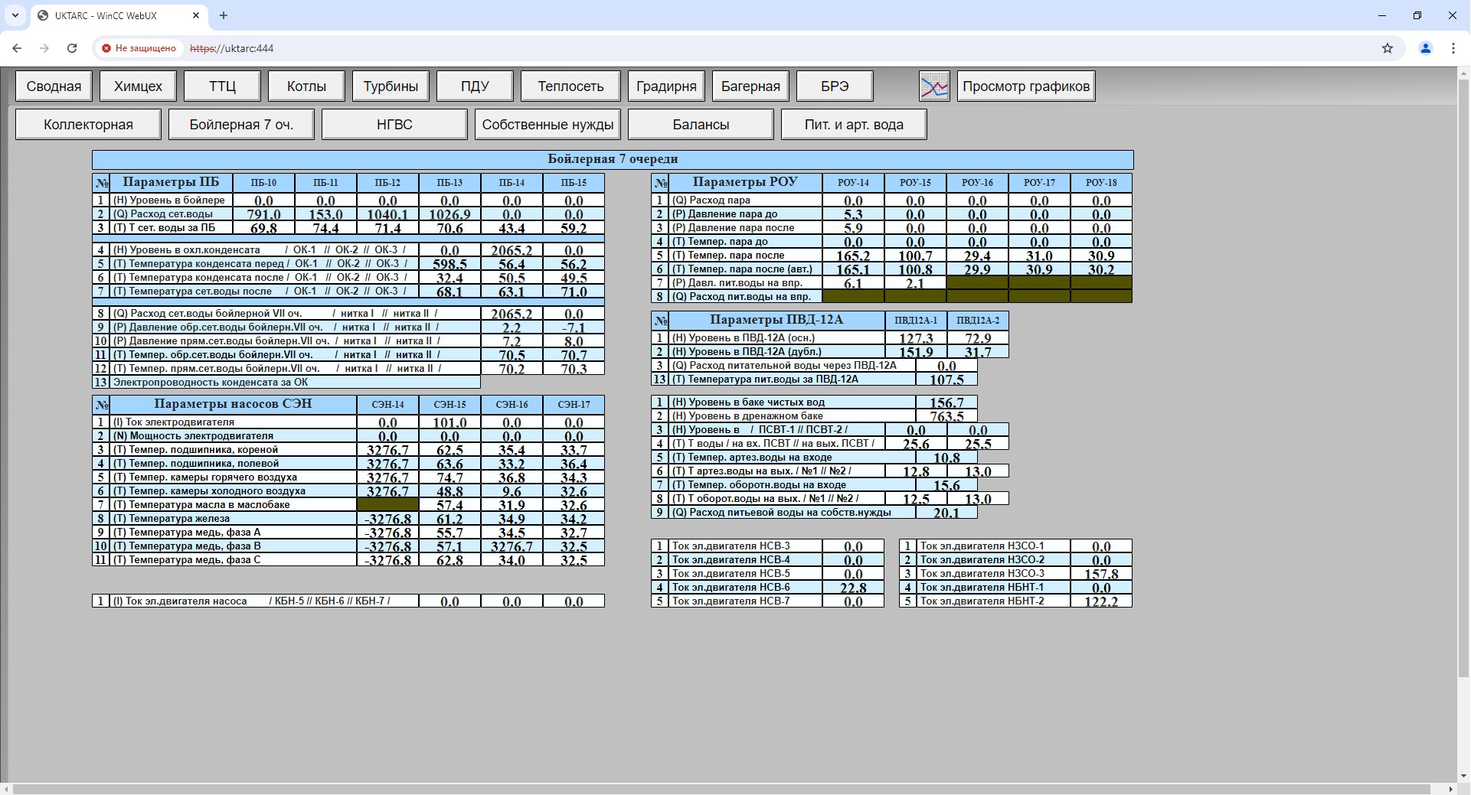Click the drainage tank level 763.5

[946, 416]
